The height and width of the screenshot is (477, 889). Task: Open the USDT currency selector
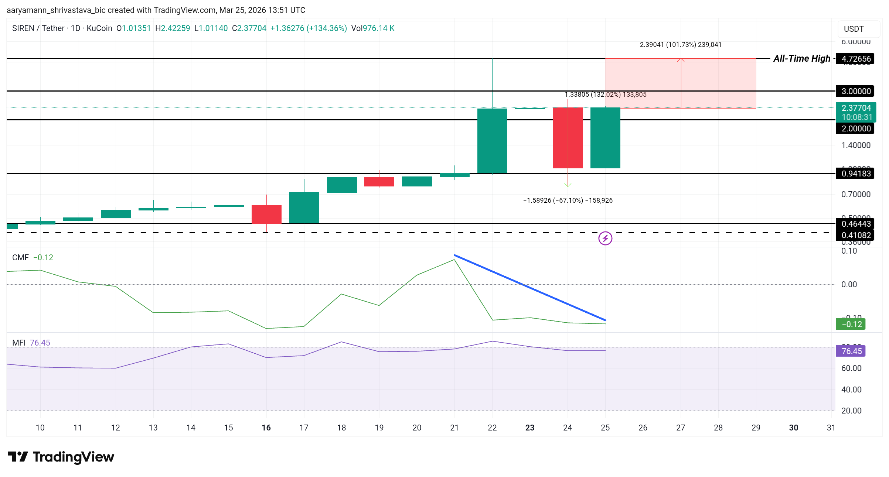pyautogui.click(x=858, y=29)
